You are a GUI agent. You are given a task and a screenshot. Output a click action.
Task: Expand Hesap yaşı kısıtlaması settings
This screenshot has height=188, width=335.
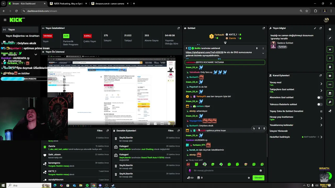(321, 118)
